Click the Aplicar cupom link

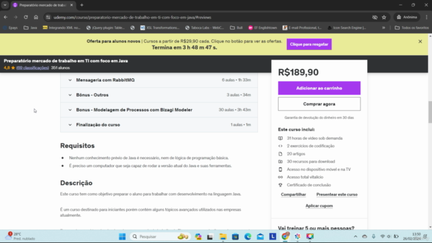pyautogui.click(x=319, y=205)
